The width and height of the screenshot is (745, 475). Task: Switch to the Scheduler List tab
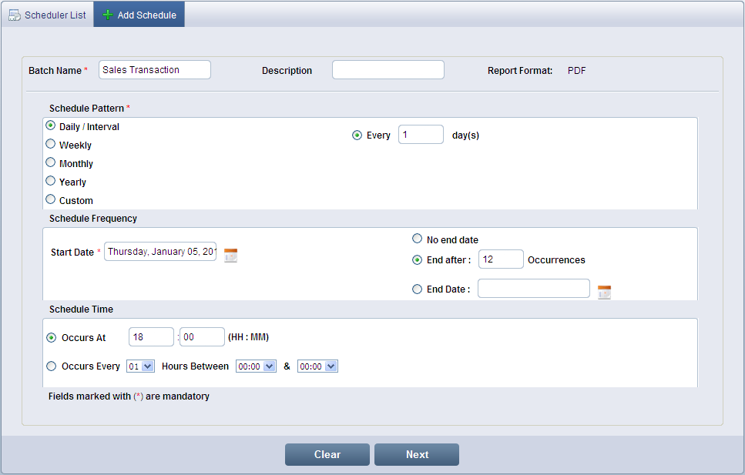point(47,15)
